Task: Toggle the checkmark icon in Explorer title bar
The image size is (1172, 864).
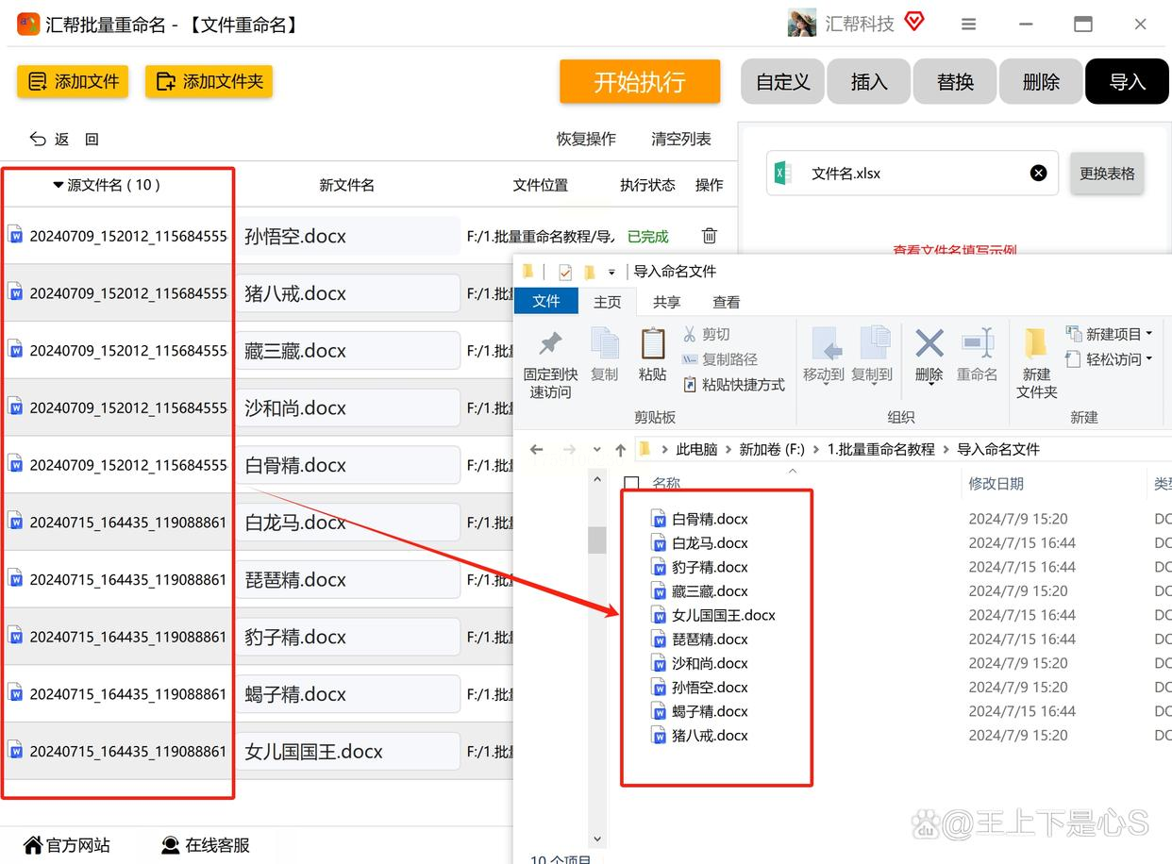Action: pos(565,273)
